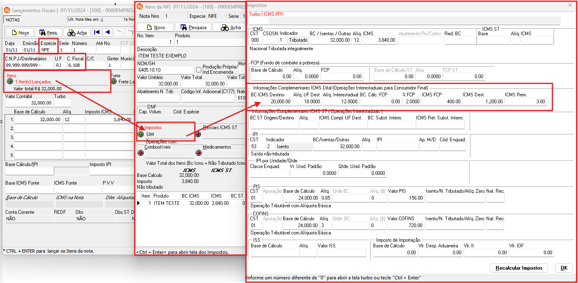Click the Pesquisa icon in Itens da NF
The height and width of the screenshot is (283, 578).
coord(183,27)
